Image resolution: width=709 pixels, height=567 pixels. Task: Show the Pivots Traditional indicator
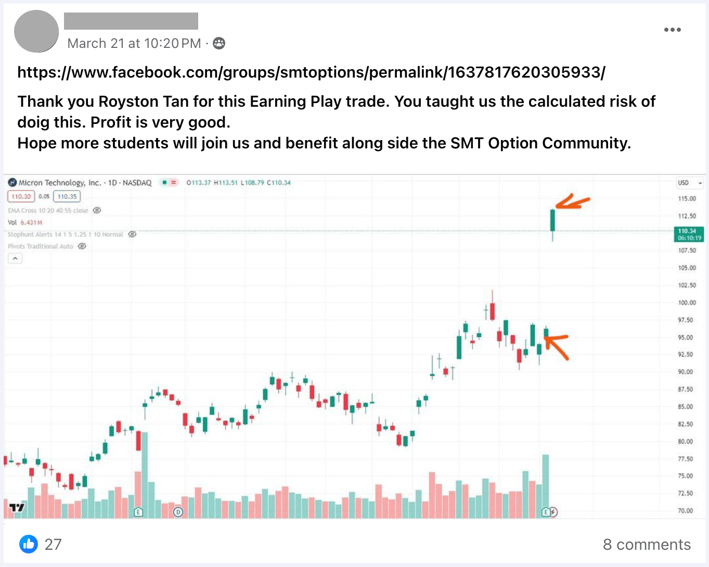tap(82, 246)
